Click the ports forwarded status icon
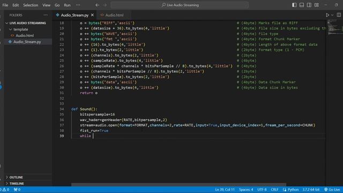The width and height of the screenshot is (343, 193). point(17,189)
